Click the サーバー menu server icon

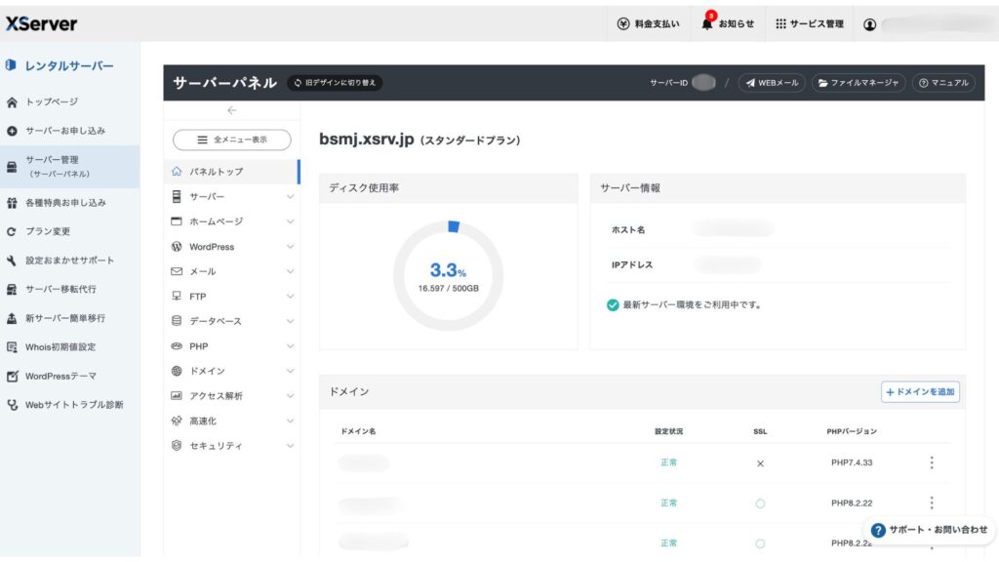[x=177, y=197]
